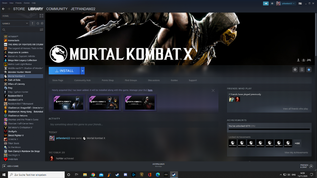
Task: Open the Guides link
Action: (174, 80)
